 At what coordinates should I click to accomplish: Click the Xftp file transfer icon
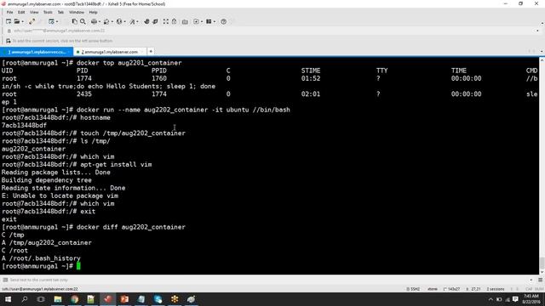[x=146, y=21]
